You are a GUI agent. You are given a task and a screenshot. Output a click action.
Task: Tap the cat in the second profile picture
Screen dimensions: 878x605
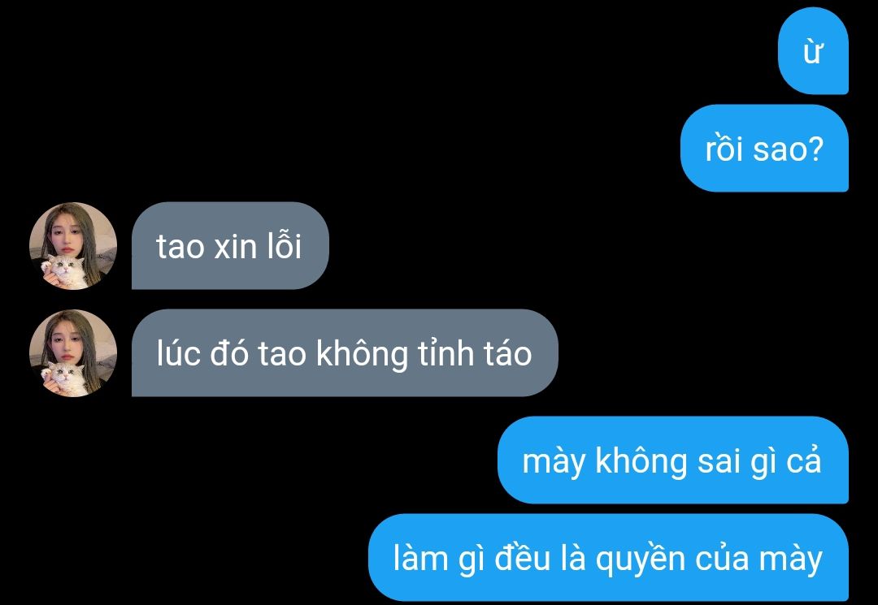coord(63,378)
